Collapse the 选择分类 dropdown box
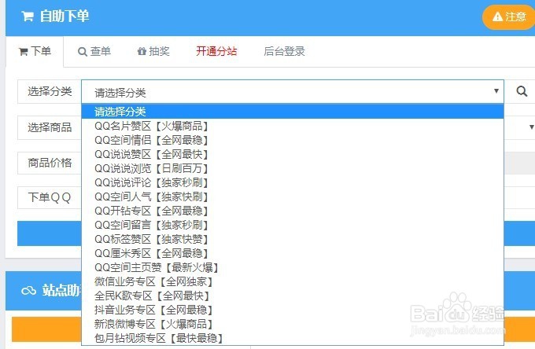This screenshot has height=349, width=535. click(x=291, y=91)
